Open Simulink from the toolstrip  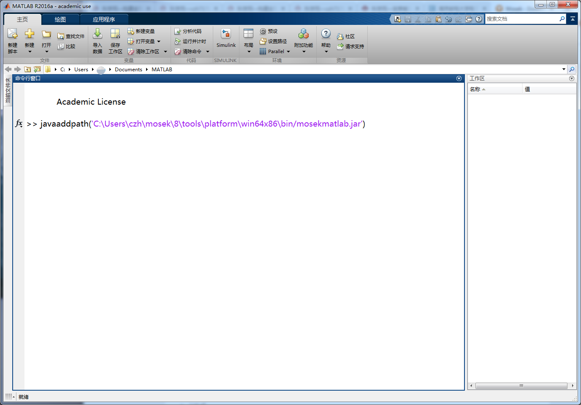(x=226, y=38)
